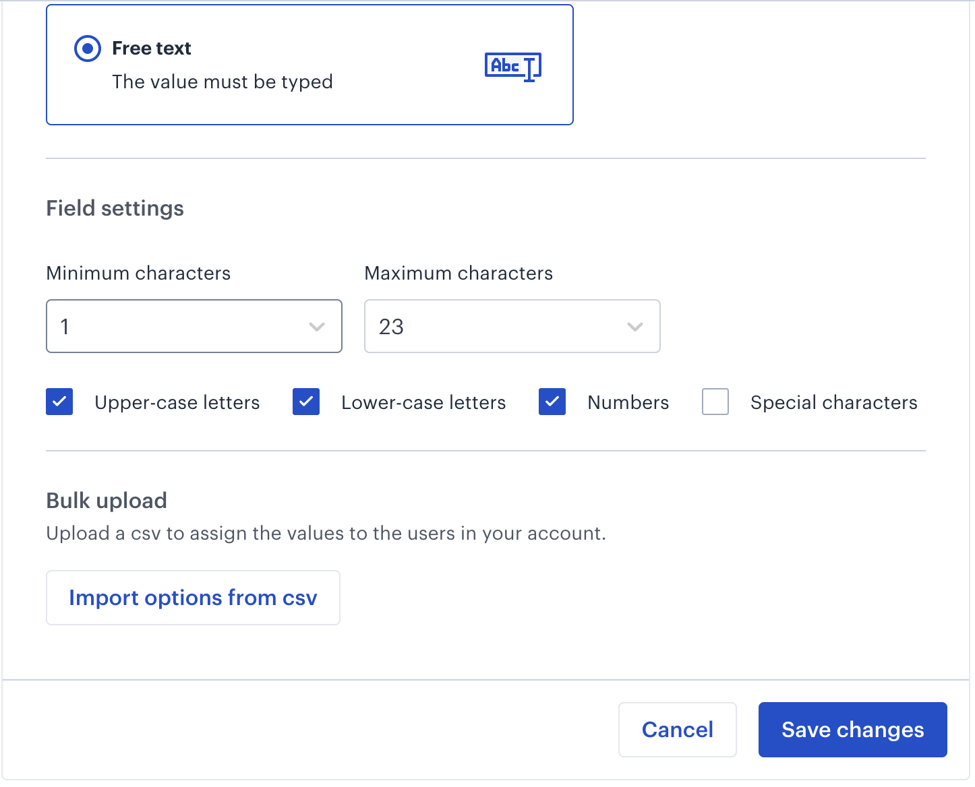
Task: Click the Special characters label
Action: point(834,402)
